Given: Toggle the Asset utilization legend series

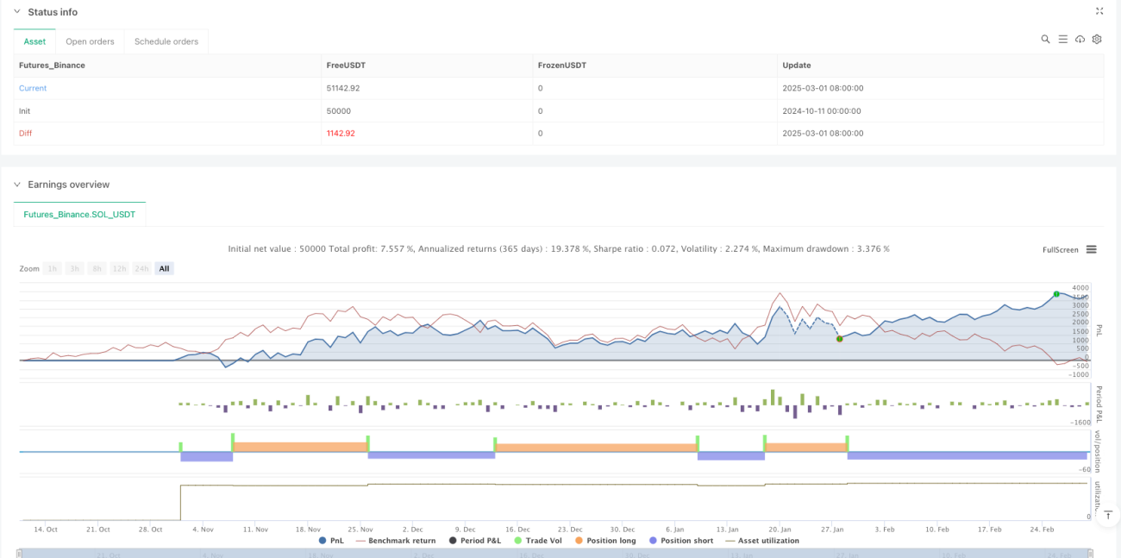Looking at the screenshot, I should click(761, 541).
